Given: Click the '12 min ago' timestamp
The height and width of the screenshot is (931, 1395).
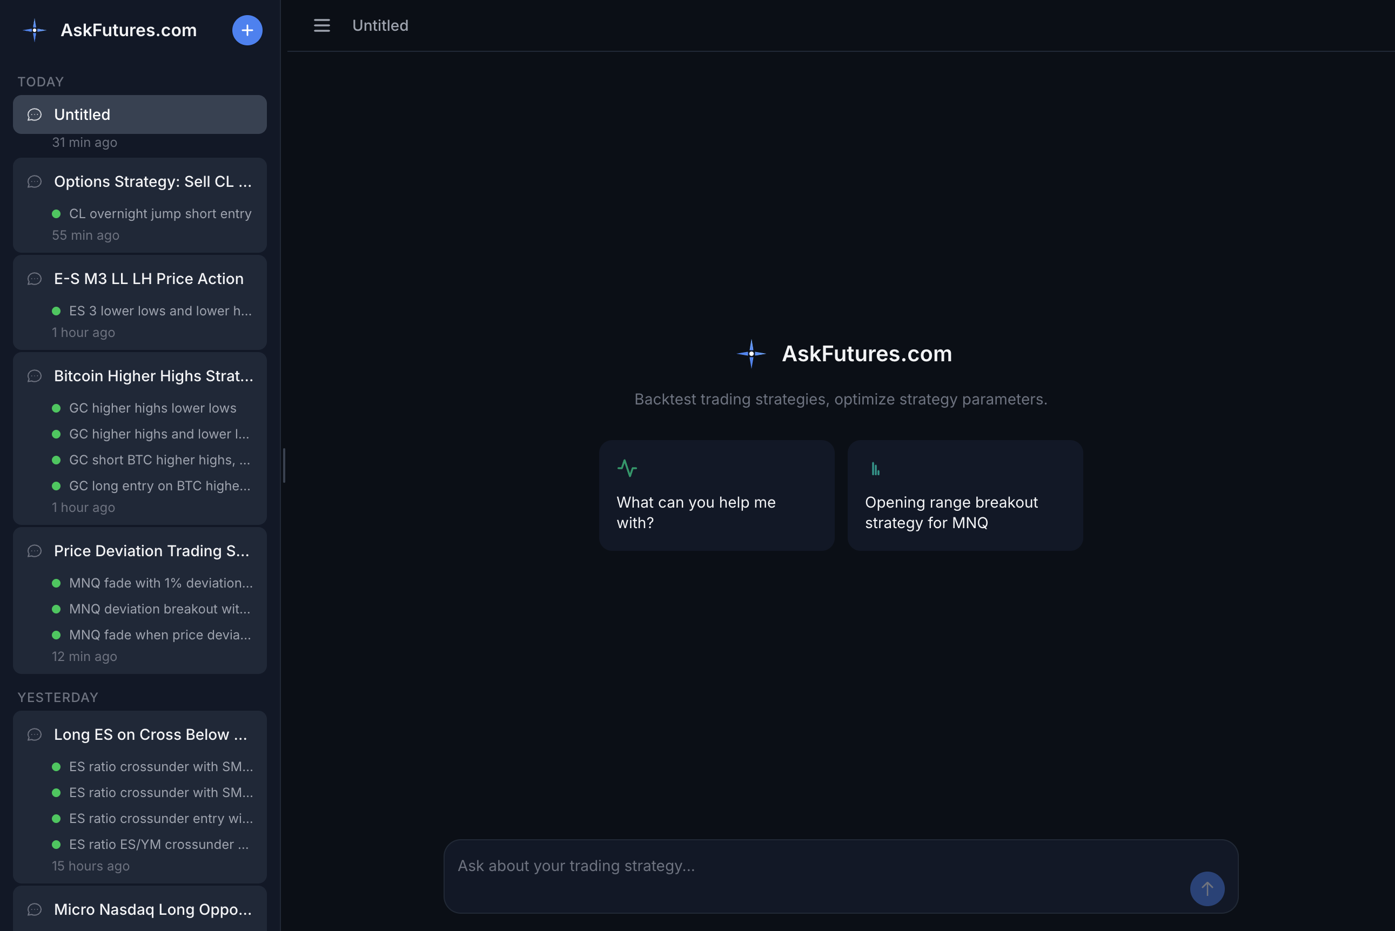Looking at the screenshot, I should click(84, 657).
